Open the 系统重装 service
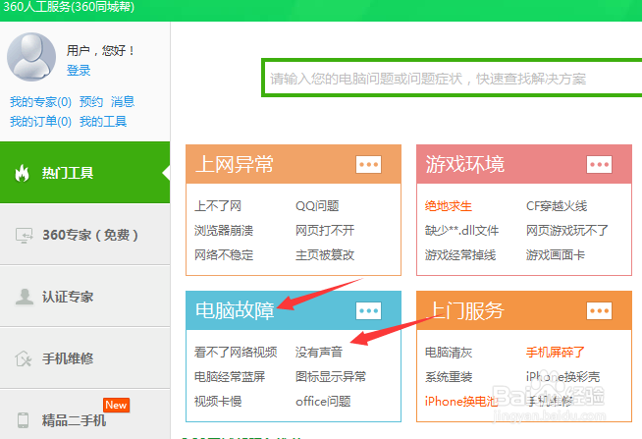Image resolution: width=642 pixels, height=439 pixels. pos(449,376)
